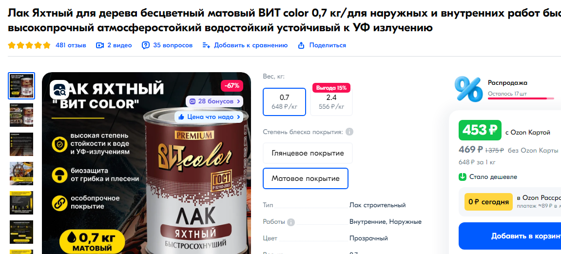Select the 2.4 kg weight option
This screenshot has width=561, height=254.
[x=331, y=102]
